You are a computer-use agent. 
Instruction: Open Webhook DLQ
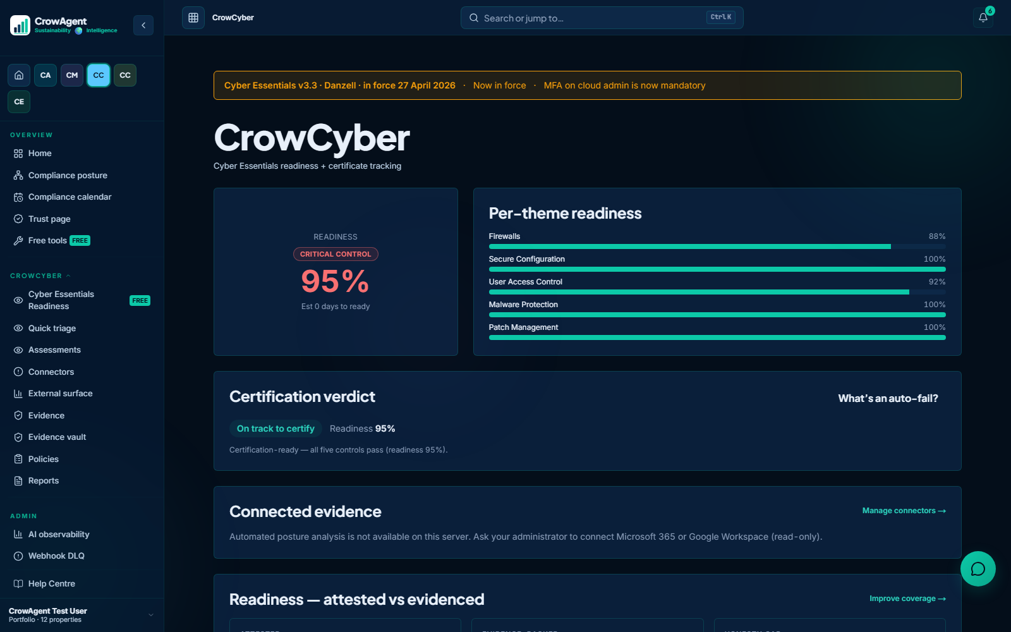(x=82, y=556)
